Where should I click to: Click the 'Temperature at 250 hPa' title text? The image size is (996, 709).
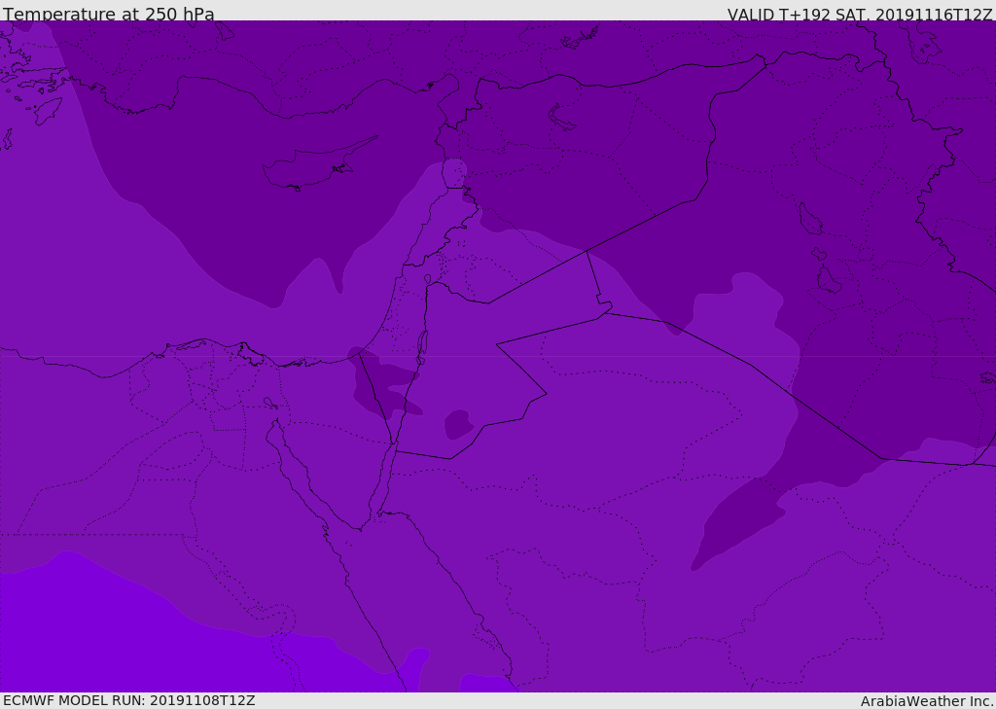pyautogui.click(x=109, y=14)
